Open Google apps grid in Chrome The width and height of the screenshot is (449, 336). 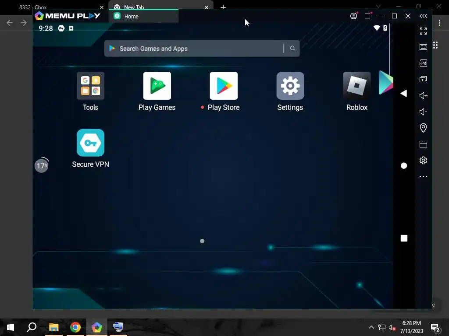435,45
